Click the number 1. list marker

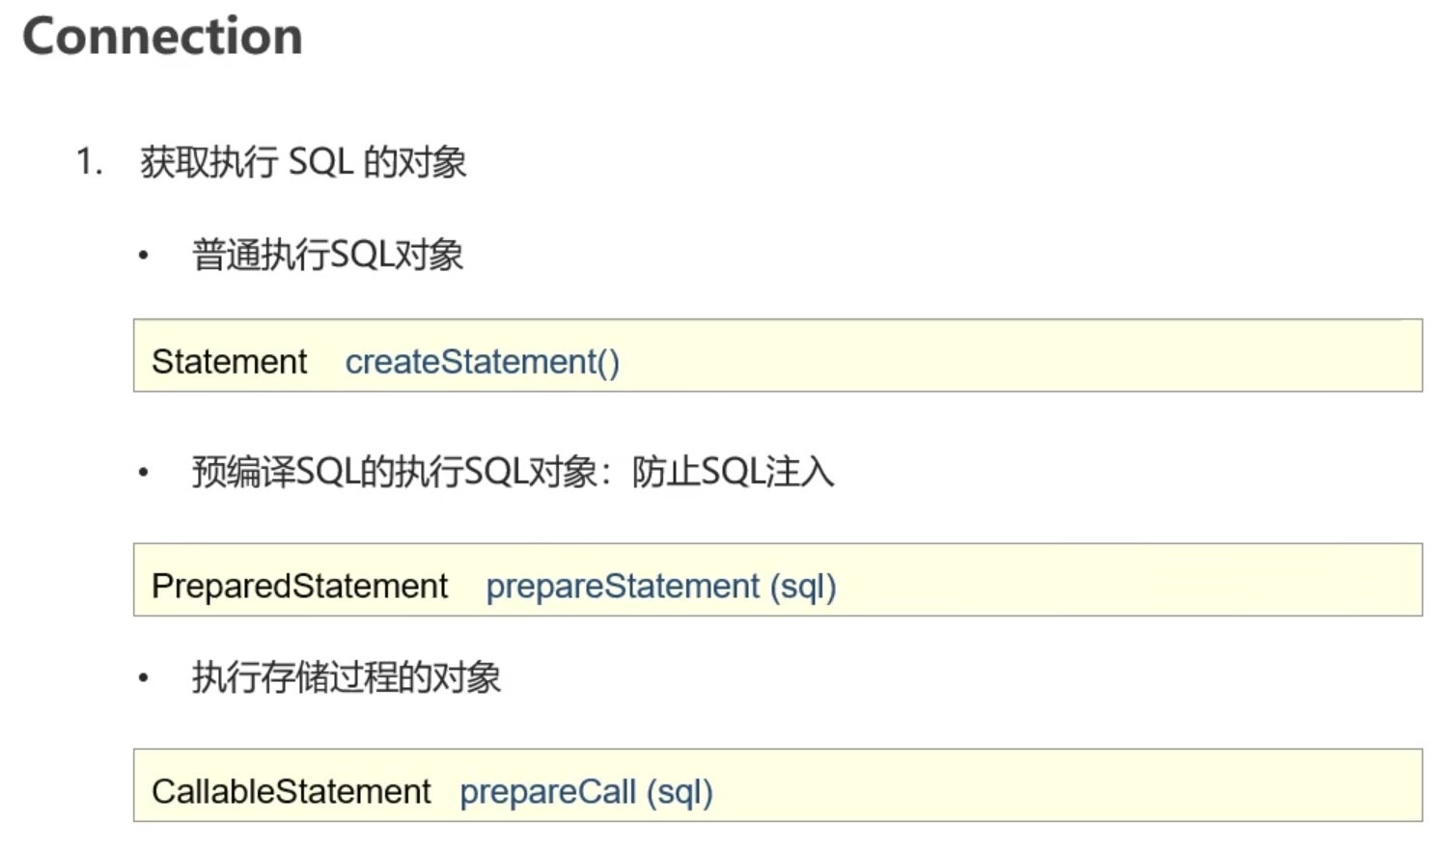pyautogui.click(x=90, y=161)
